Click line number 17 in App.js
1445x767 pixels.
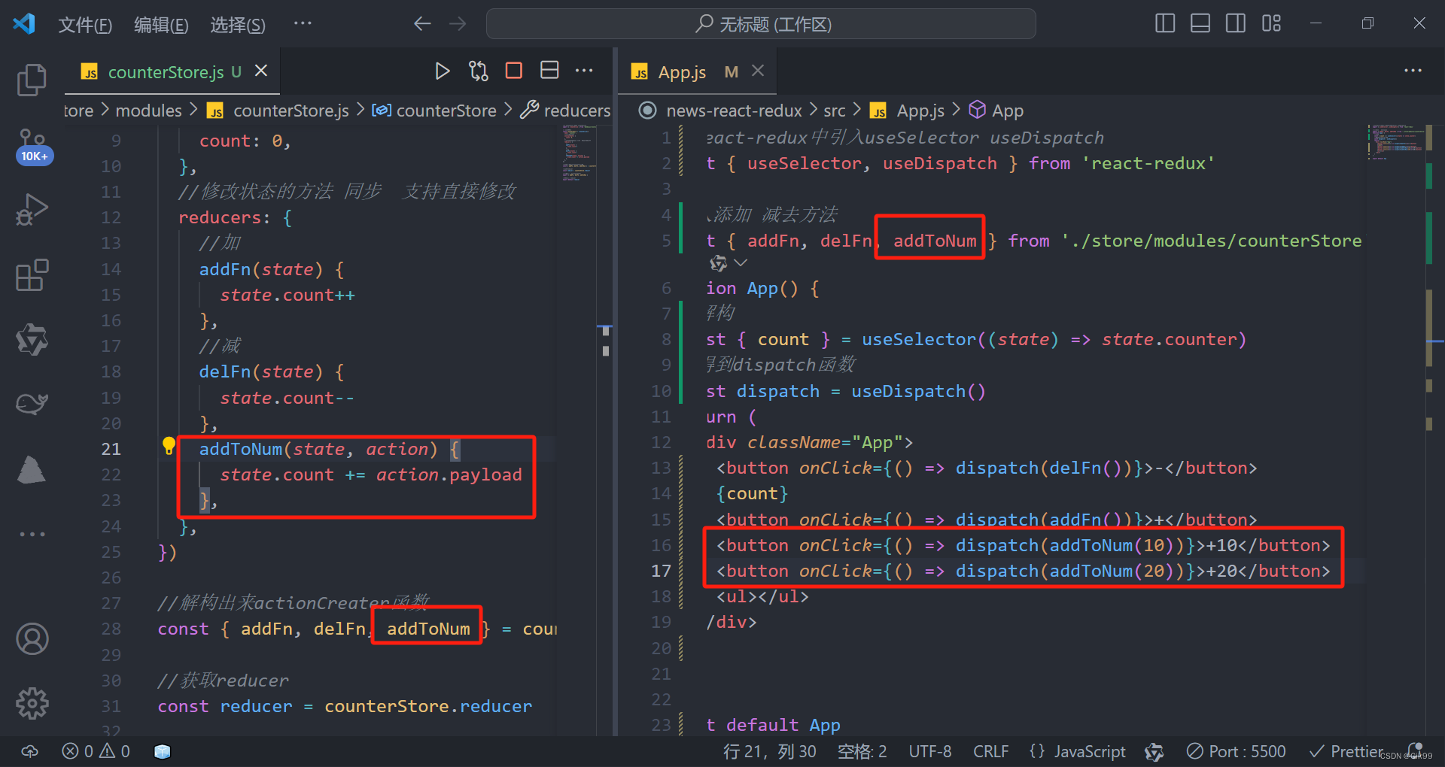click(661, 571)
